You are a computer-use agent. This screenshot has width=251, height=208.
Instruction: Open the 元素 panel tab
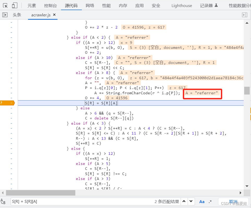pyautogui.click(x=32, y=6)
